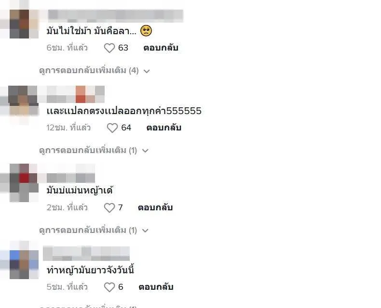
Task: Reply to the 5-hour-old comment
Action: [x=156, y=287]
